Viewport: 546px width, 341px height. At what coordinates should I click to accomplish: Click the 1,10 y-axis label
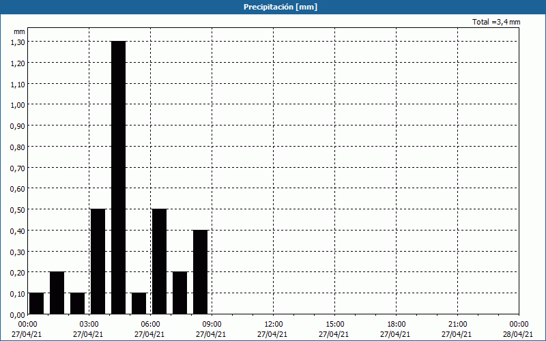17,84
